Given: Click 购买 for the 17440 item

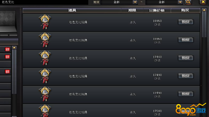Looking at the screenshot, I should click(186, 58).
